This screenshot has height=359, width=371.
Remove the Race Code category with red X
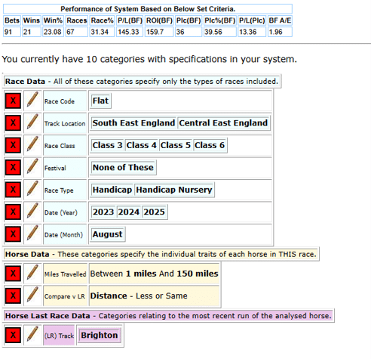13,101
